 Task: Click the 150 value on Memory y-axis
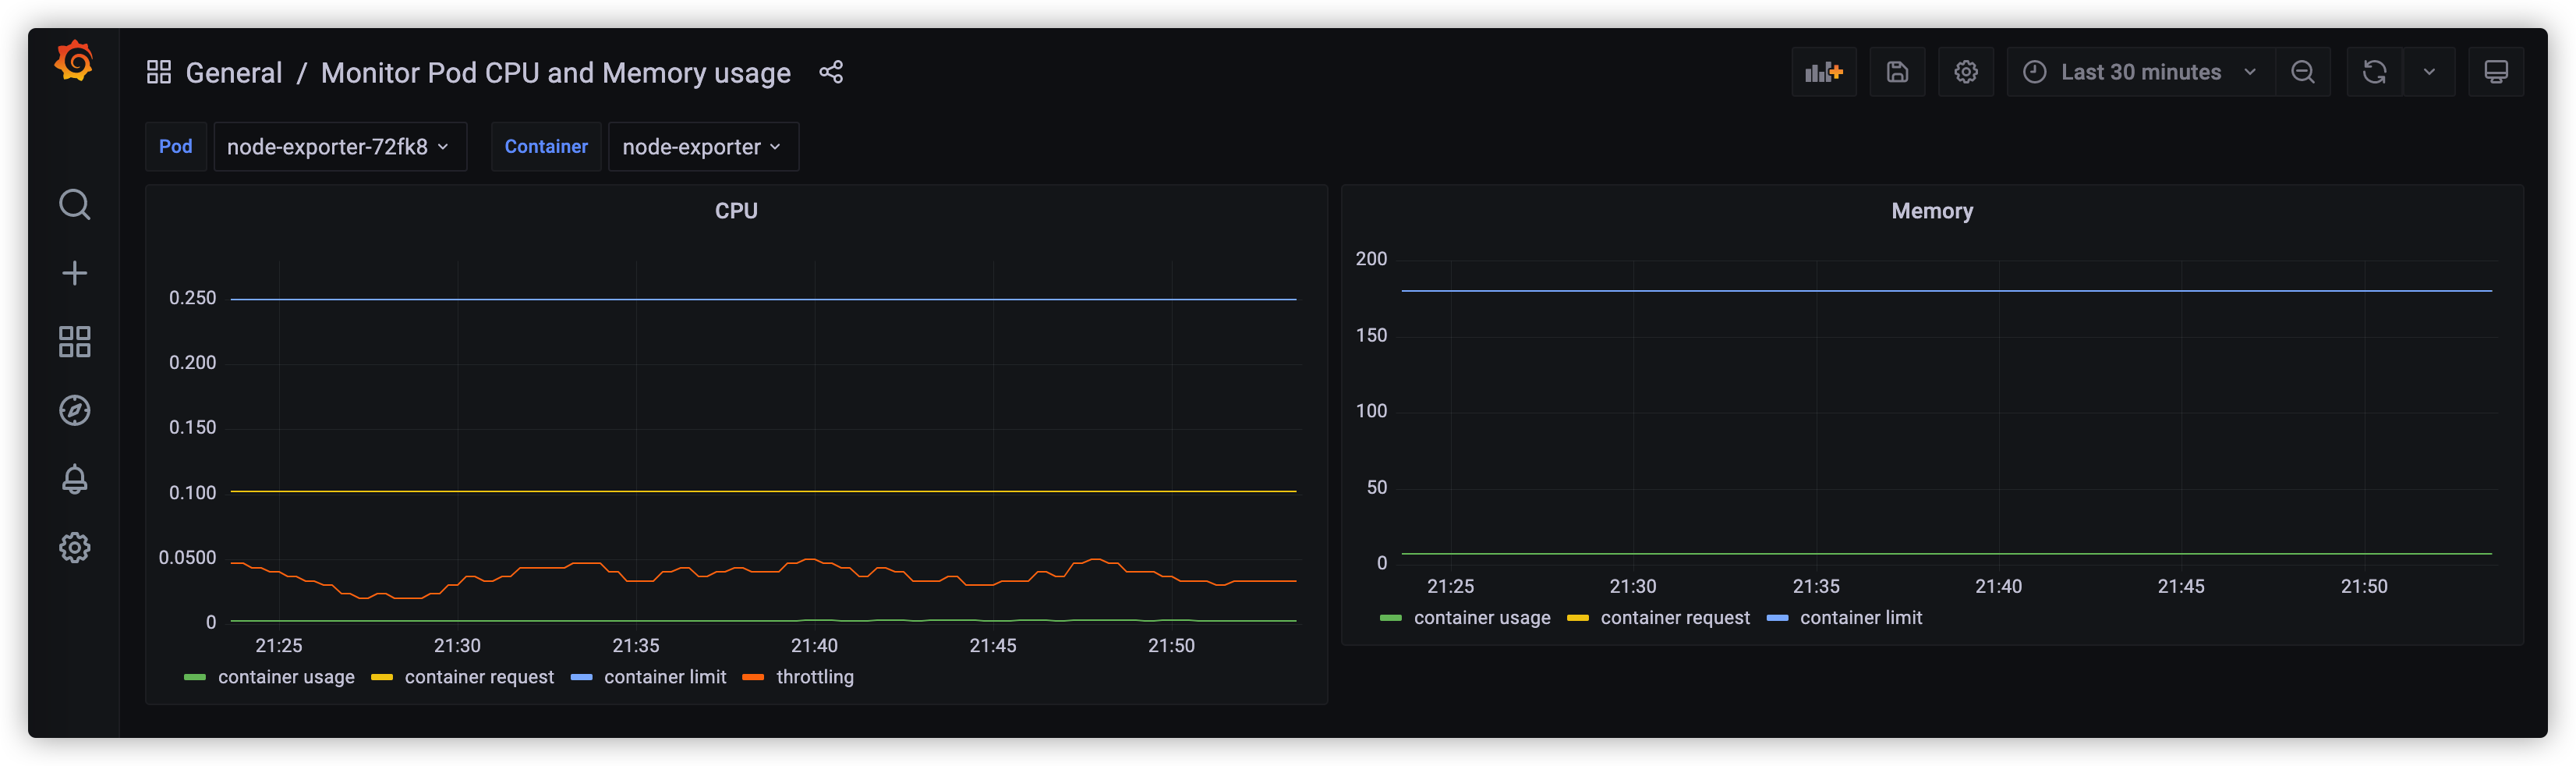(1371, 336)
